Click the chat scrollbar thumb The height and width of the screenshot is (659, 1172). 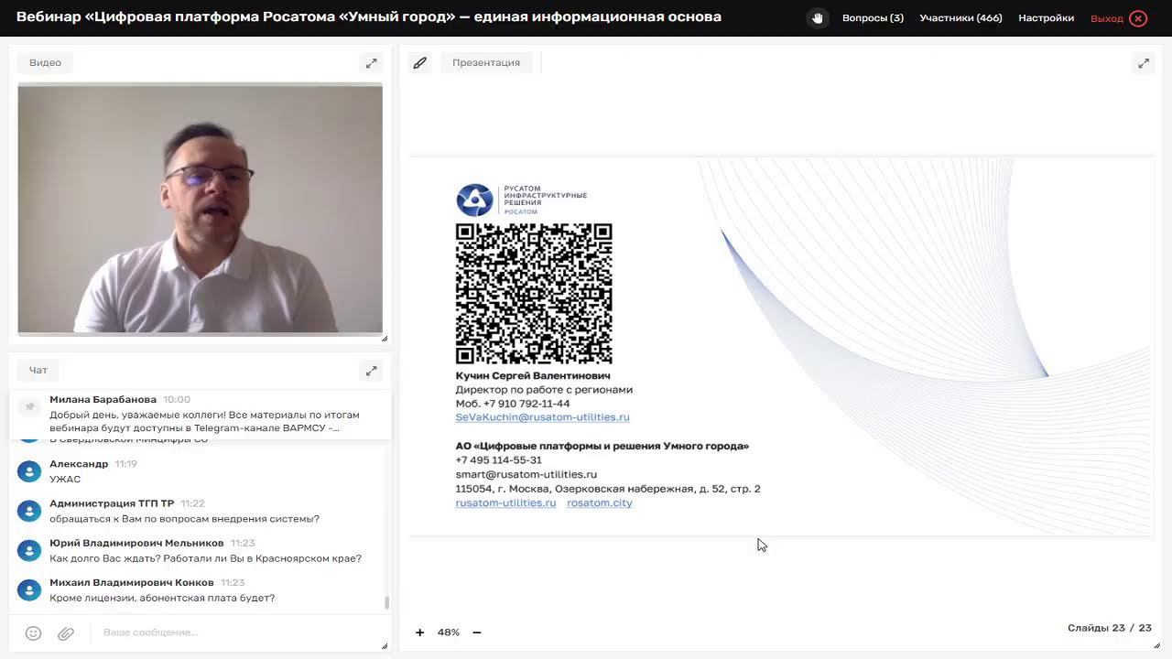point(386,602)
